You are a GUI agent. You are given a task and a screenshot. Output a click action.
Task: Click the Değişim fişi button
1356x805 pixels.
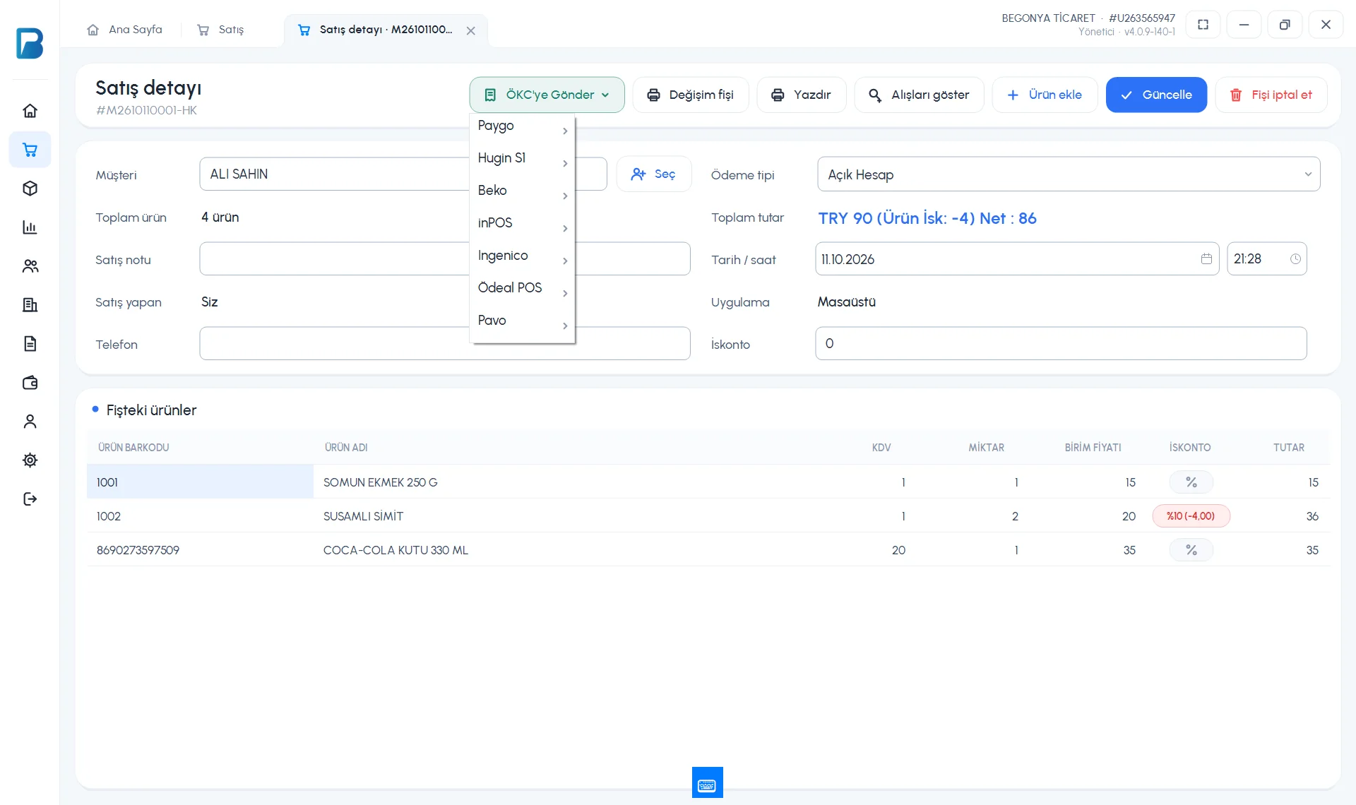coord(690,95)
